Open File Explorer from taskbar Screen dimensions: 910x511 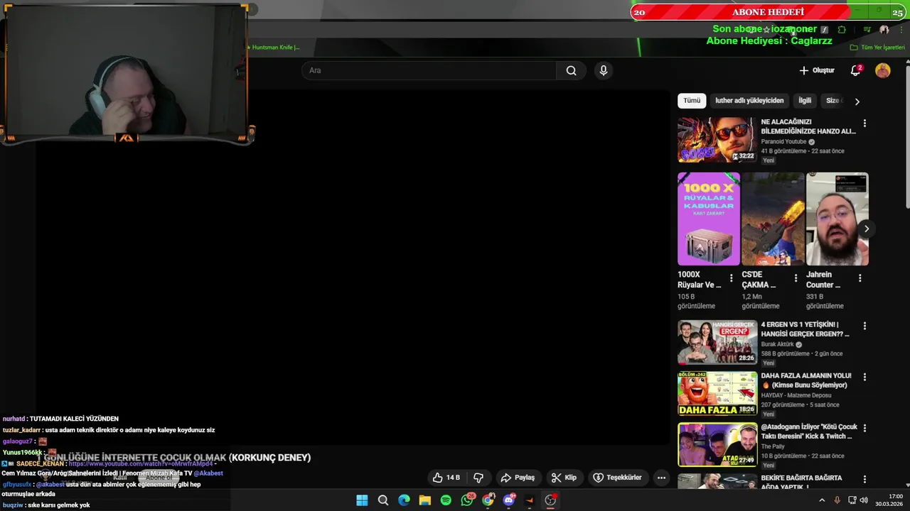(x=424, y=500)
